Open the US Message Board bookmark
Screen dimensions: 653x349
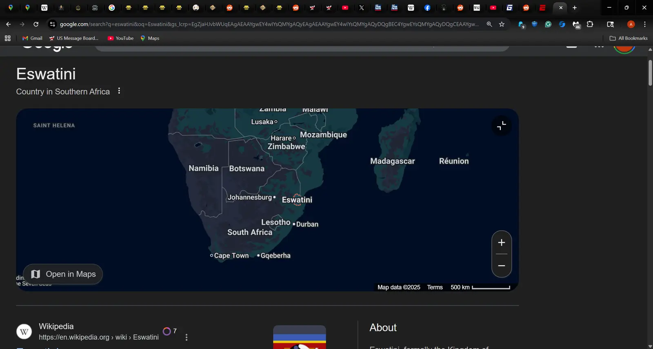pyautogui.click(x=74, y=38)
